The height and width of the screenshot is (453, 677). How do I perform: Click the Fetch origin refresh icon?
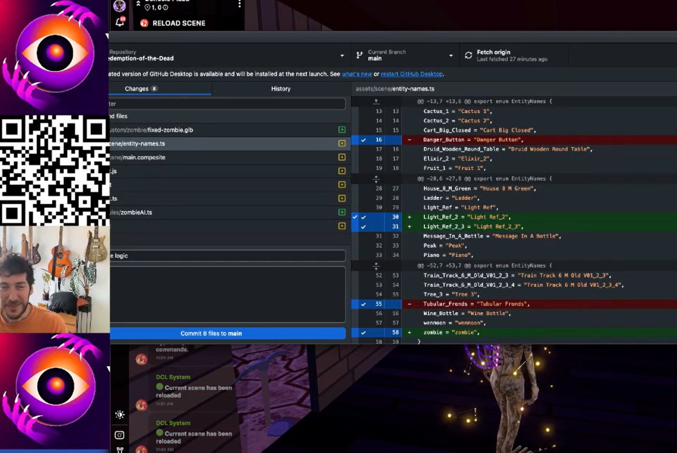pyautogui.click(x=468, y=55)
